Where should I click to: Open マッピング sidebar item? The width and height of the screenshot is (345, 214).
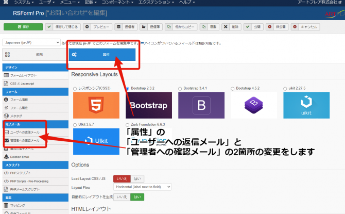point(35,205)
